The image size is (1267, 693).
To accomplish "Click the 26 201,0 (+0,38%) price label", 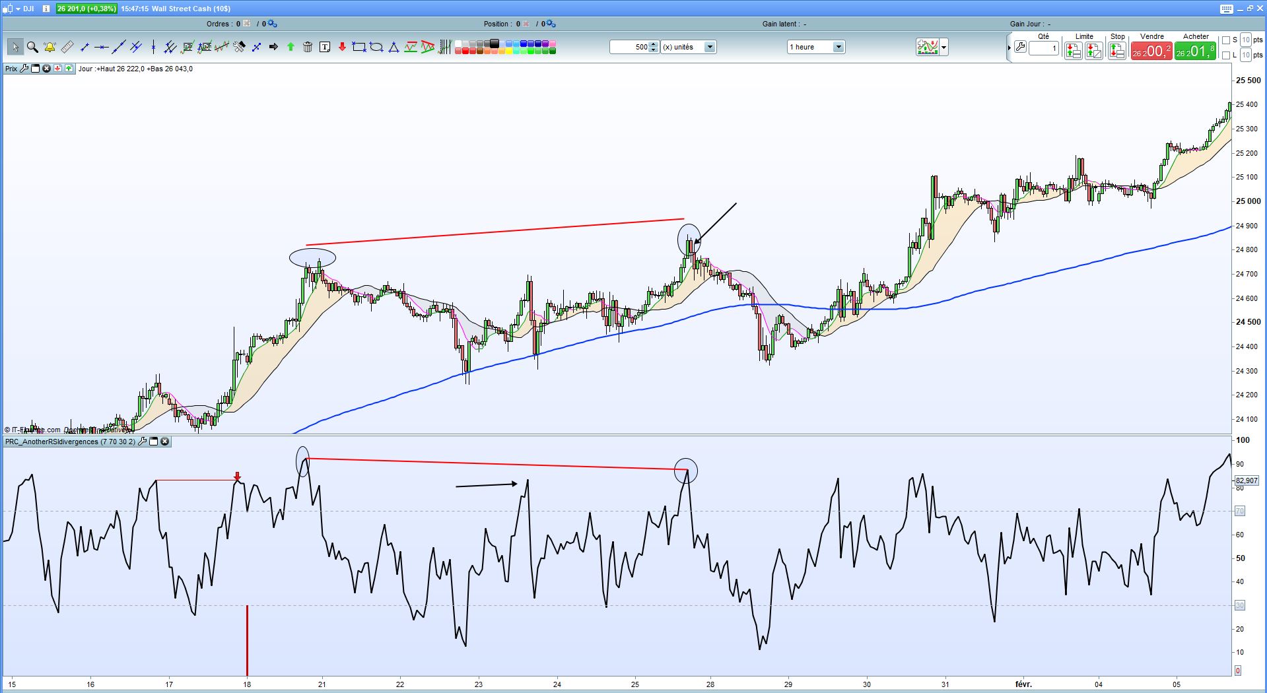I will 86,9.
